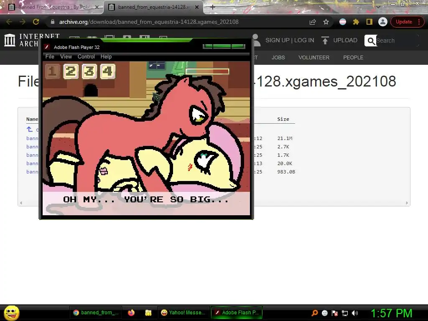Select the banned_from_equestria-14128 tab
Viewport: 428px width, 321px height.
point(153,7)
